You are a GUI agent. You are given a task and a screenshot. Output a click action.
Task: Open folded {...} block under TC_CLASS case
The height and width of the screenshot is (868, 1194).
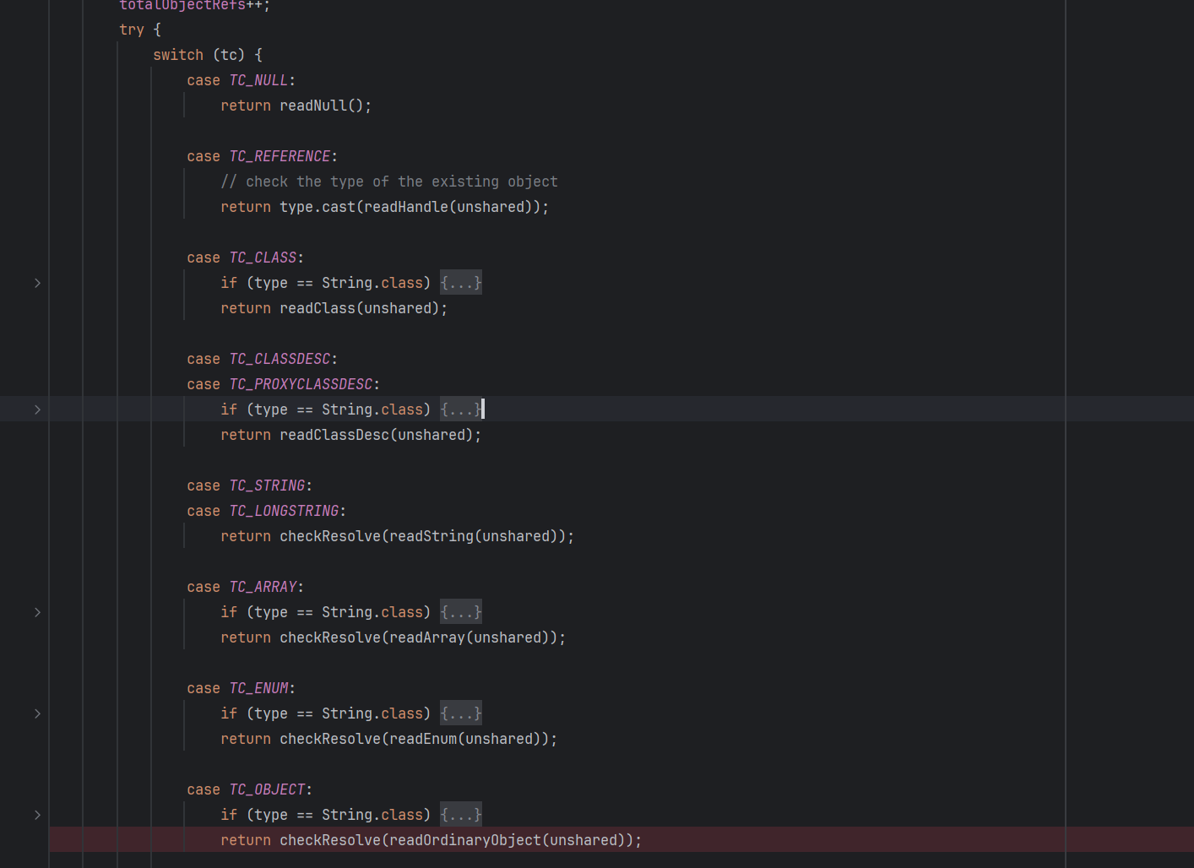[460, 283]
